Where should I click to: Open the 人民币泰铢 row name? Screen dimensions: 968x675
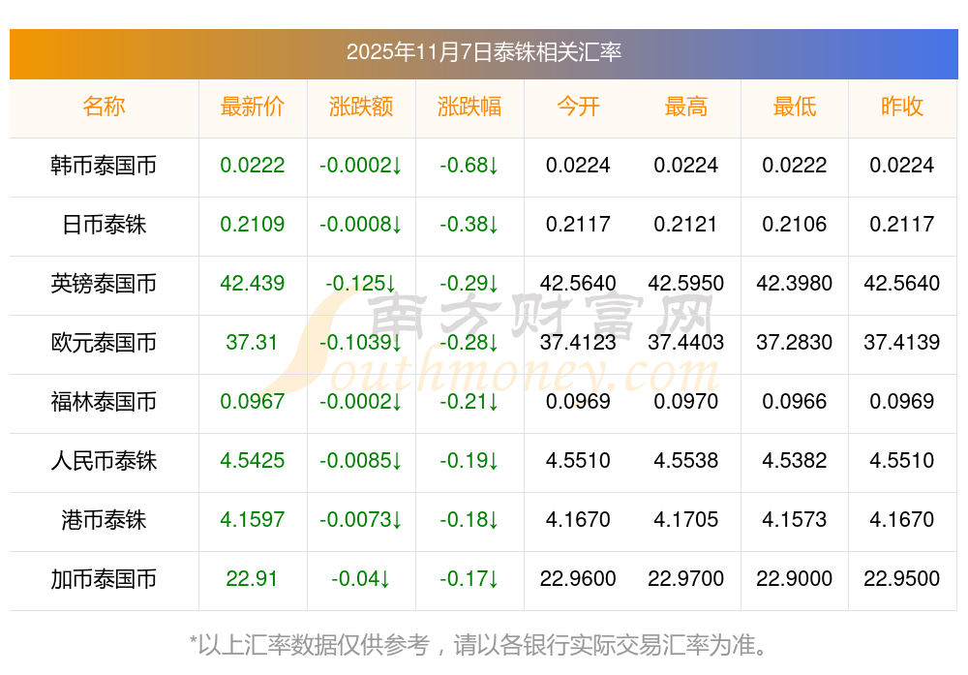(104, 461)
